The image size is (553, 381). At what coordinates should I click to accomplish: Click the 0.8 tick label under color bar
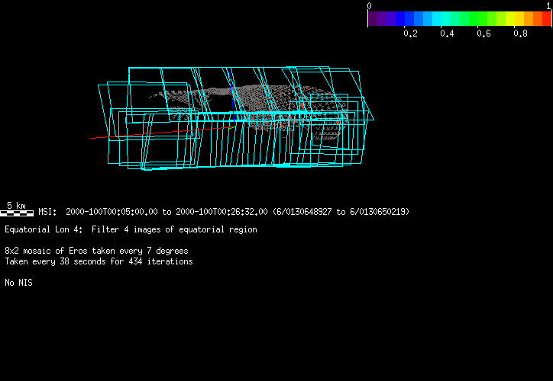pos(520,34)
